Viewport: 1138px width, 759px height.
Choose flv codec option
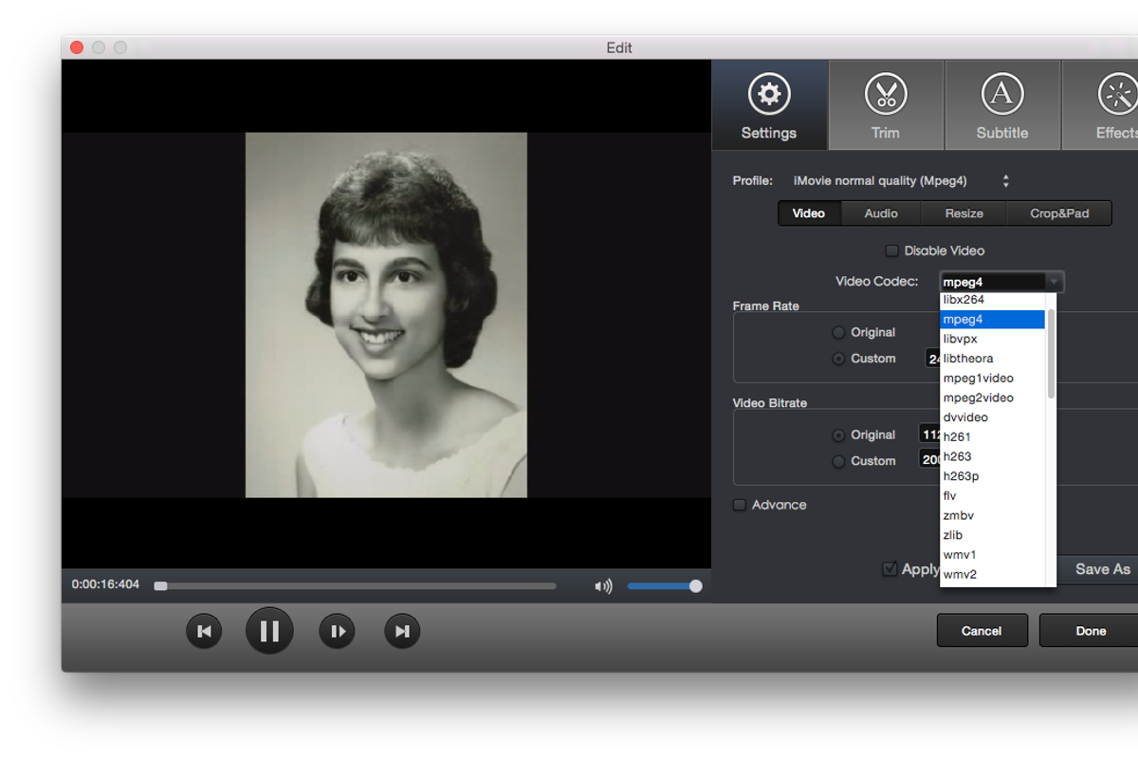(x=992, y=495)
